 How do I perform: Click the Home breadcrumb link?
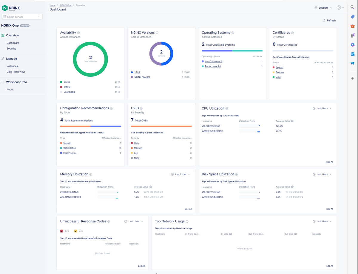pos(53,5)
